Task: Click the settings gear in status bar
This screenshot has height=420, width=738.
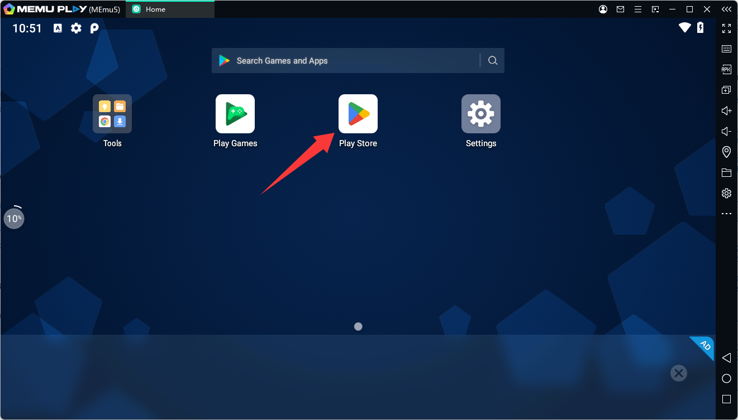Action: coord(76,28)
